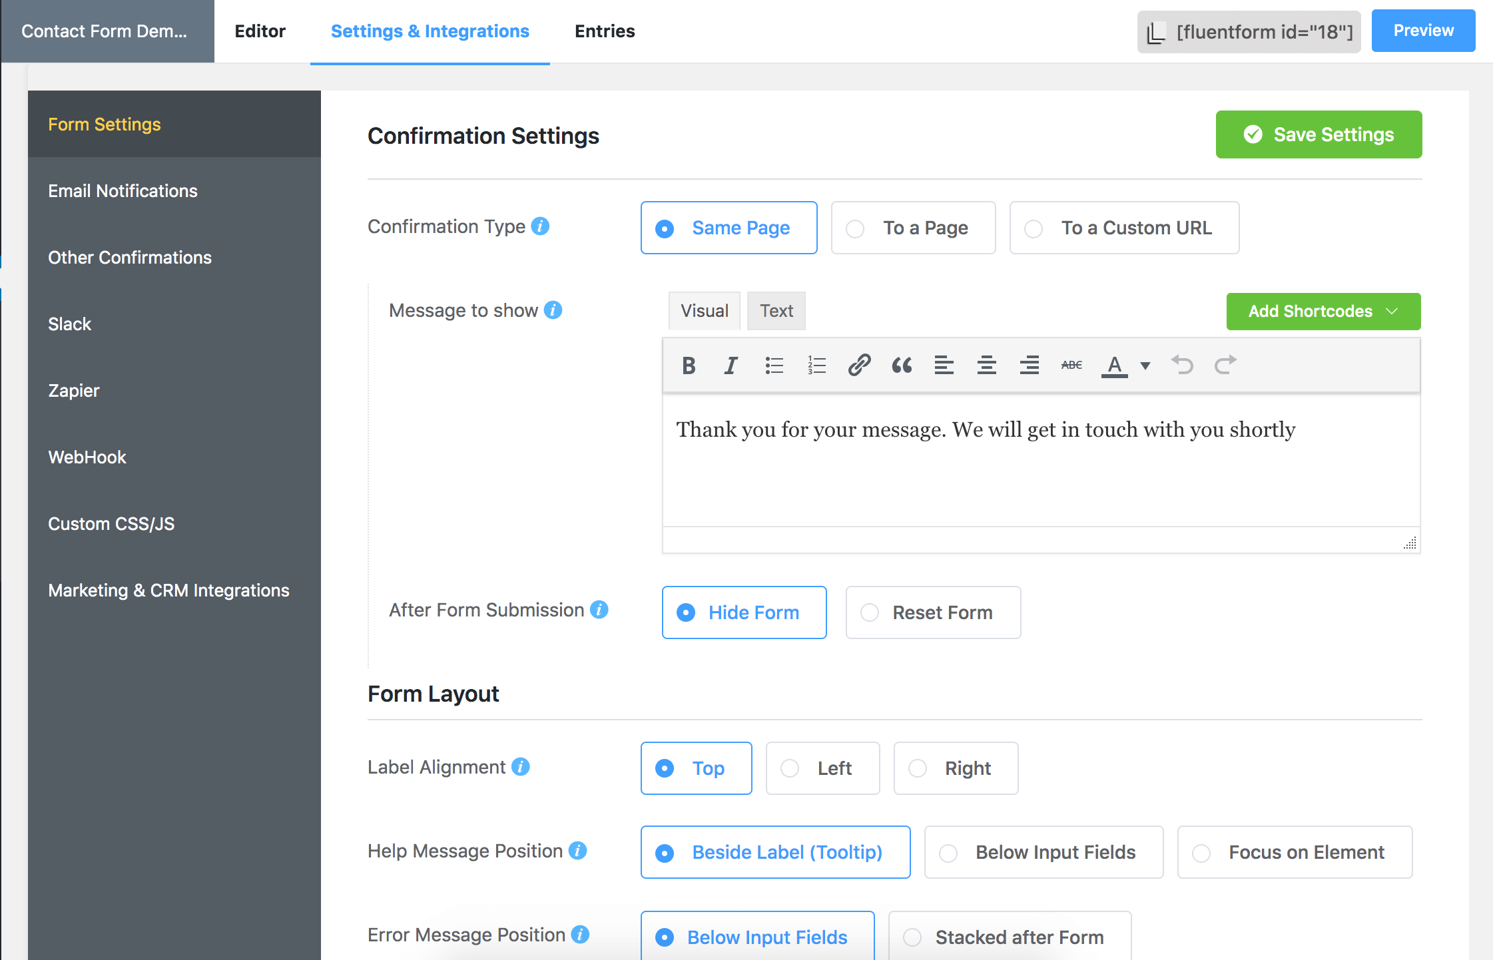
Task: Switch to the Entries tab
Action: pos(604,31)
